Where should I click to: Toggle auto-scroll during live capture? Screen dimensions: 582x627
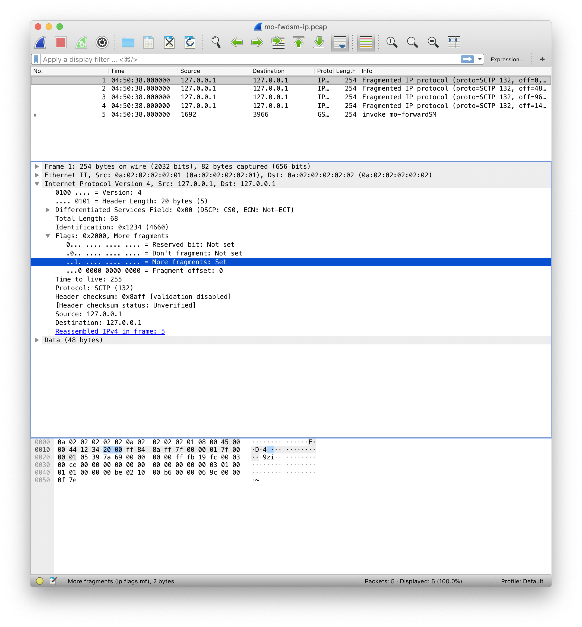(x=340, y=42)
